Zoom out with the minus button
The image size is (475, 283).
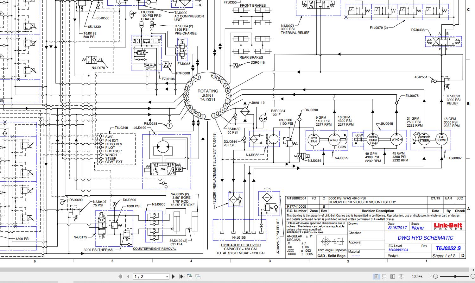coord(435,276)
